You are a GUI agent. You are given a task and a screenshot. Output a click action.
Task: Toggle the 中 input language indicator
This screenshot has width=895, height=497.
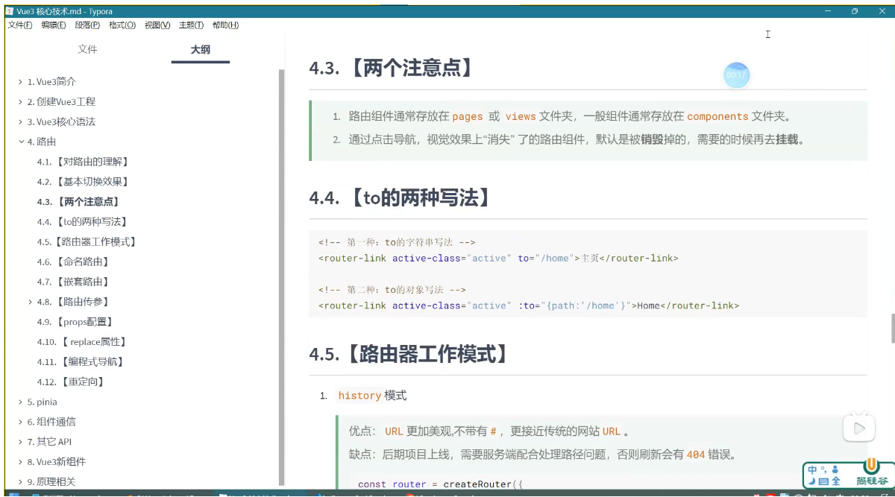click(x=812, y=469)
